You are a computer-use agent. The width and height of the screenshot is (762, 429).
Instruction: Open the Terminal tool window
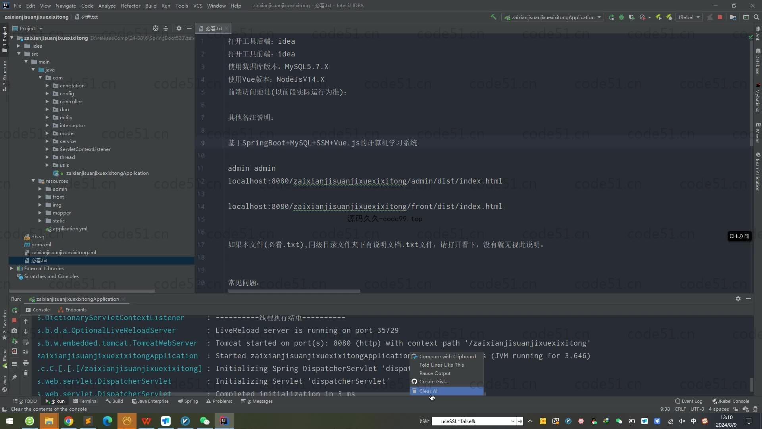pyautogui.click(x=85, y=401)
